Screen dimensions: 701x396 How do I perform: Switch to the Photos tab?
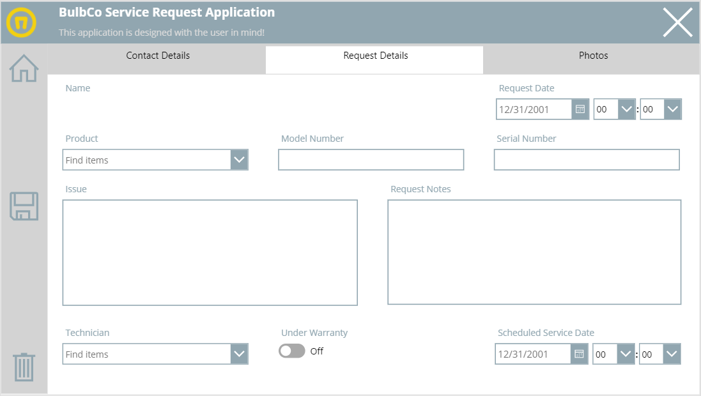pos(591,59)
